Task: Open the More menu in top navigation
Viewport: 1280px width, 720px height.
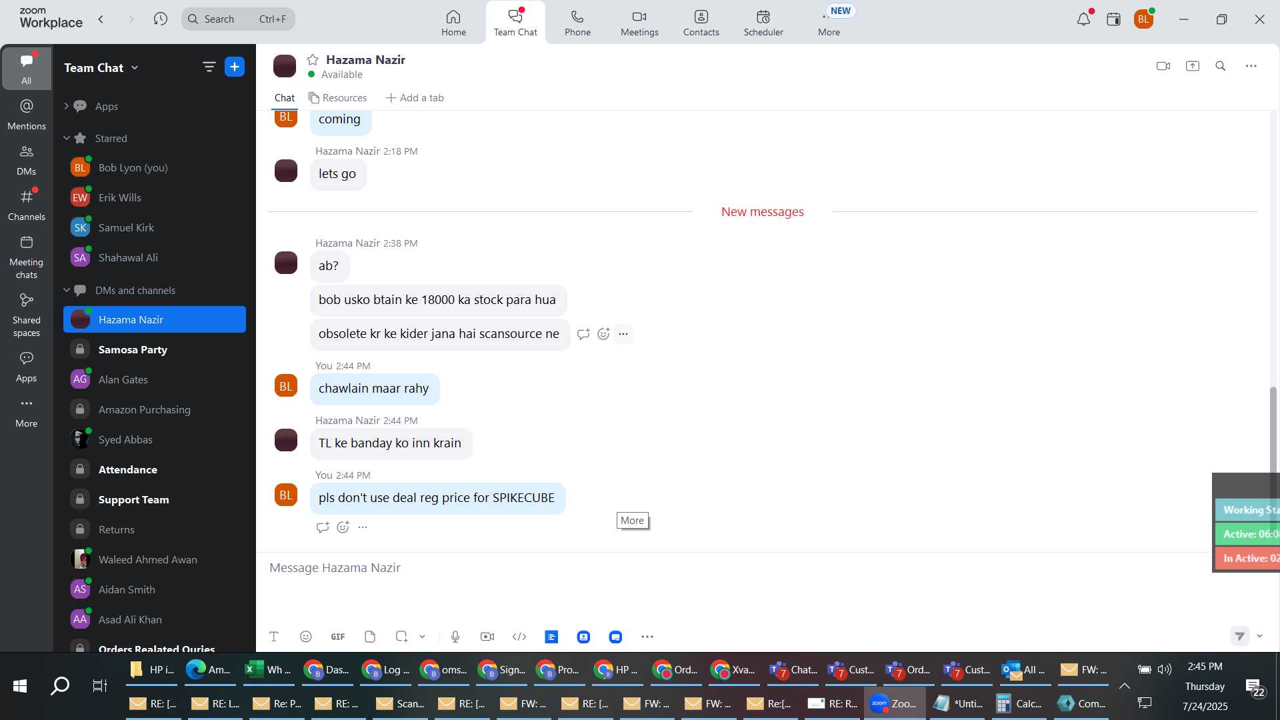Action: coord(829,23)
